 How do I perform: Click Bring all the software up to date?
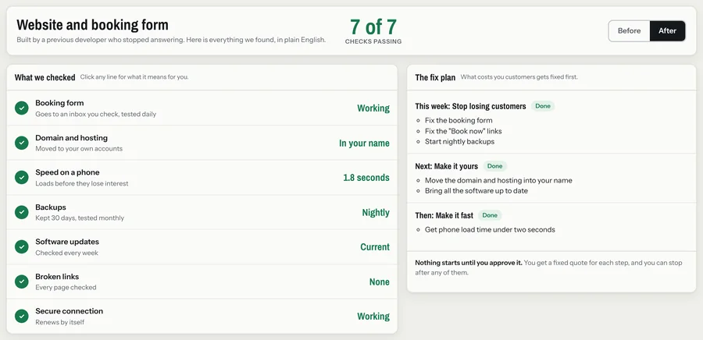pos(476,190)
